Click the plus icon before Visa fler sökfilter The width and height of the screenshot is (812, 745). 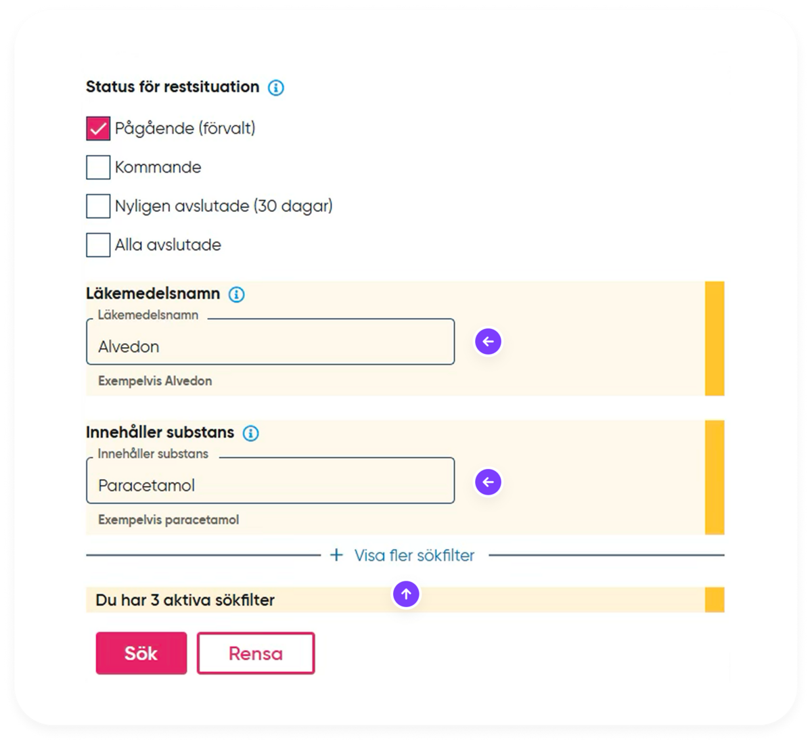(336, 556)
